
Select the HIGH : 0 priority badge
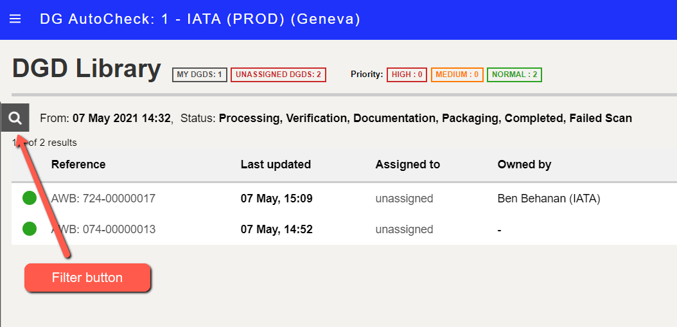[x=407, y=75]
